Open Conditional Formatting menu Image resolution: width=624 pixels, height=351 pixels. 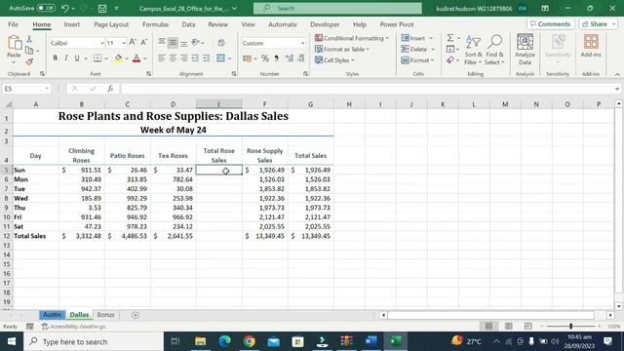click(x=352, y=38)
